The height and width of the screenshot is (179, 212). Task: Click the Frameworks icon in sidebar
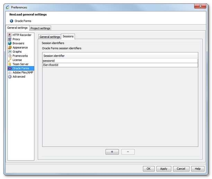10,56
